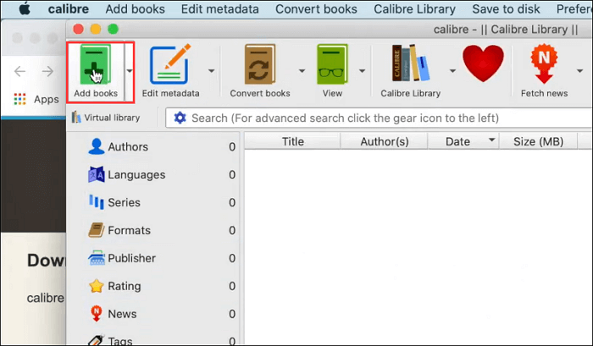Expand the Add books dropdown arrow
Viewport: 593px width, 346px height.
(x=130, y=70)
